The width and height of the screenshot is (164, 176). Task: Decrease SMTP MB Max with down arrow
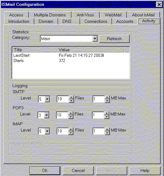[x=107, y=101]
